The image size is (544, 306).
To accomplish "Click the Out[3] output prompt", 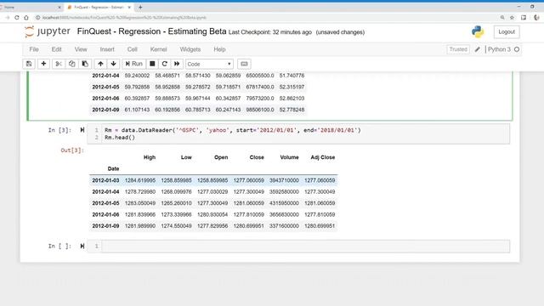I will click(x=72, y=150).
